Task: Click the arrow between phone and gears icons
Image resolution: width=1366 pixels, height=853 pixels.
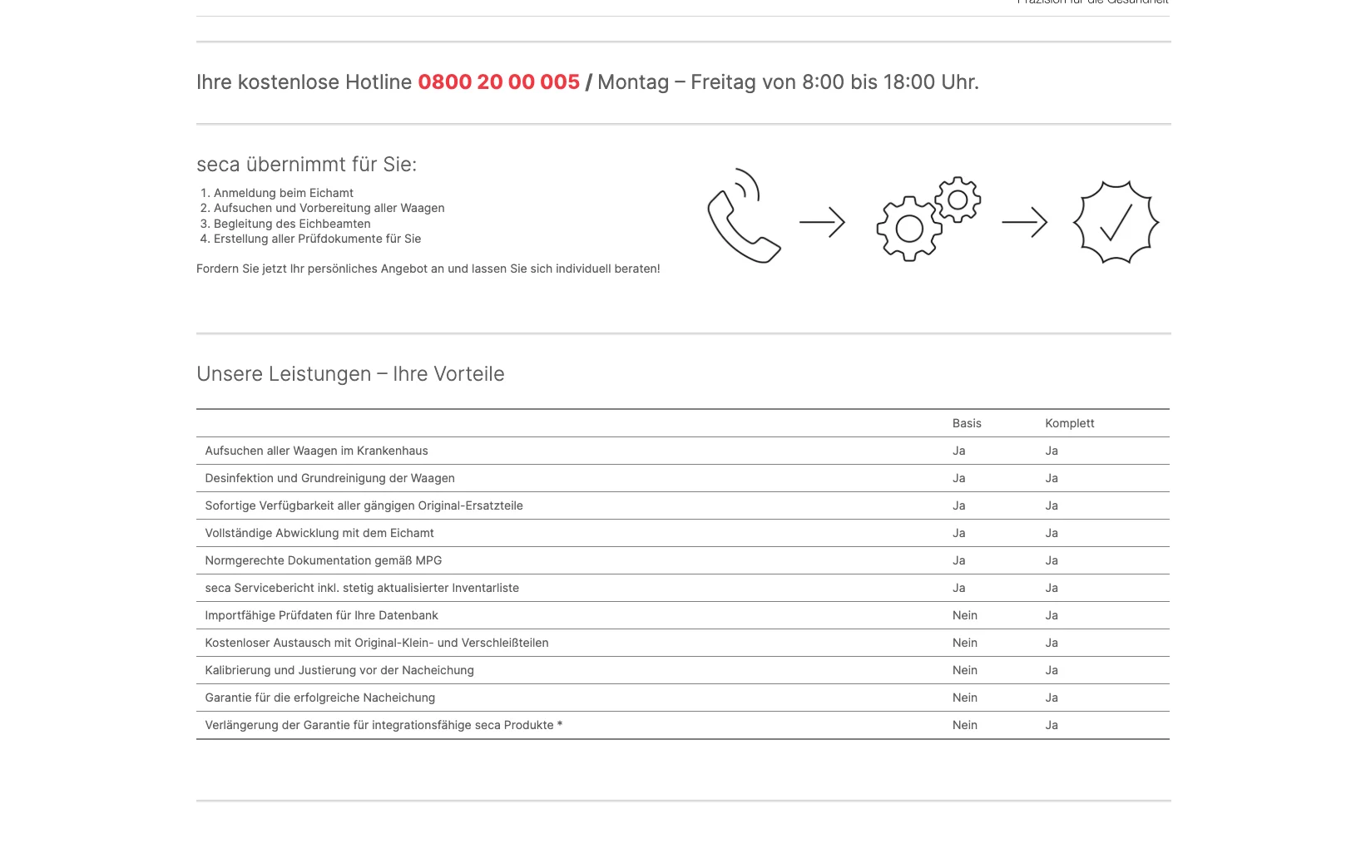Action: (822, 222)
